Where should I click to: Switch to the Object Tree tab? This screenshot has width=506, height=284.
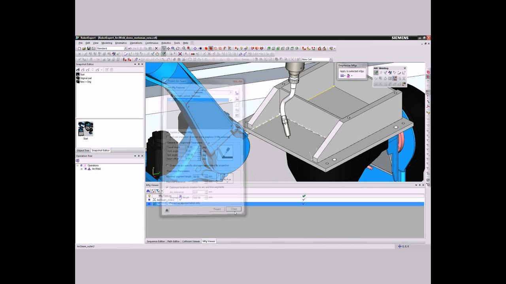(83, 150)
